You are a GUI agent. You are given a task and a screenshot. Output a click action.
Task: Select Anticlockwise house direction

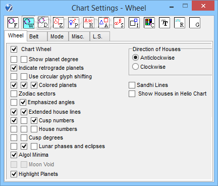click(x=135, y=58)
